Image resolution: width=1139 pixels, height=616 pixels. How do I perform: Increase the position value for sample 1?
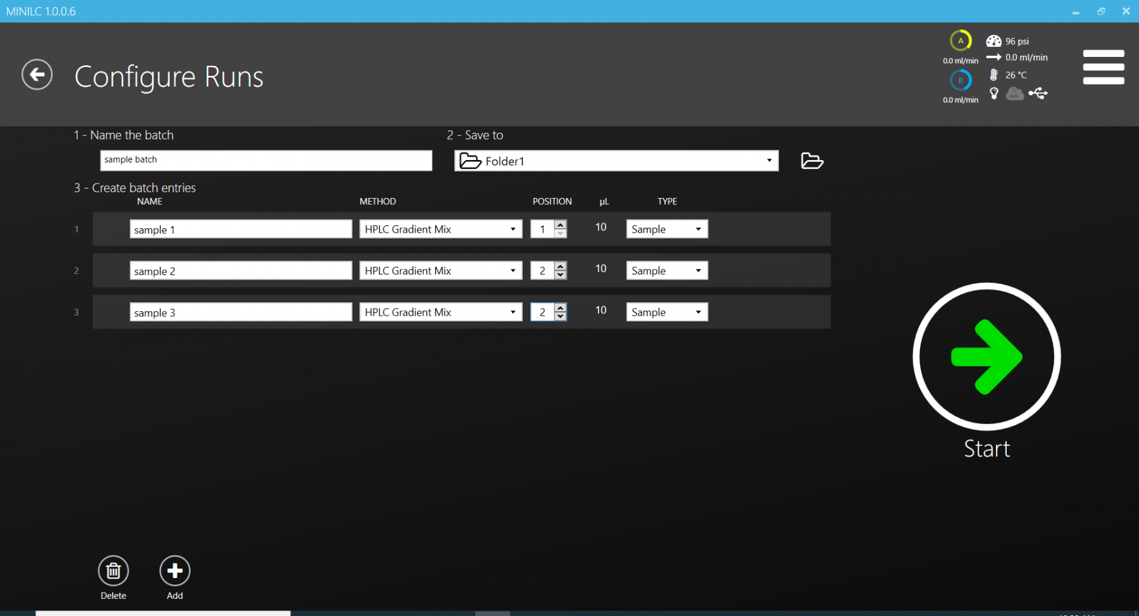pyautogui.click(x=560, y=225)
